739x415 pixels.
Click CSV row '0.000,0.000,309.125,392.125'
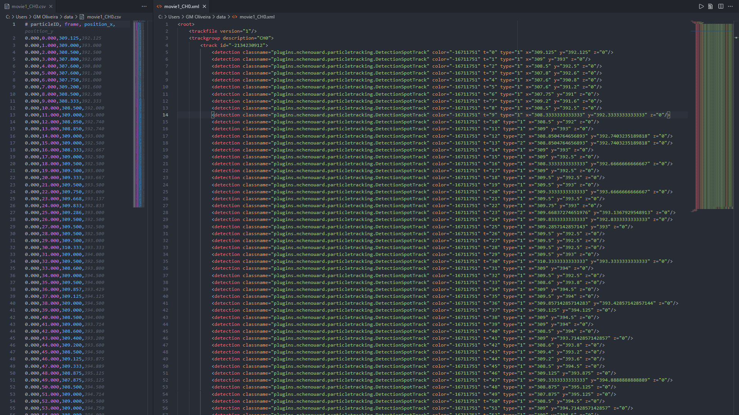tap(63, 38)
